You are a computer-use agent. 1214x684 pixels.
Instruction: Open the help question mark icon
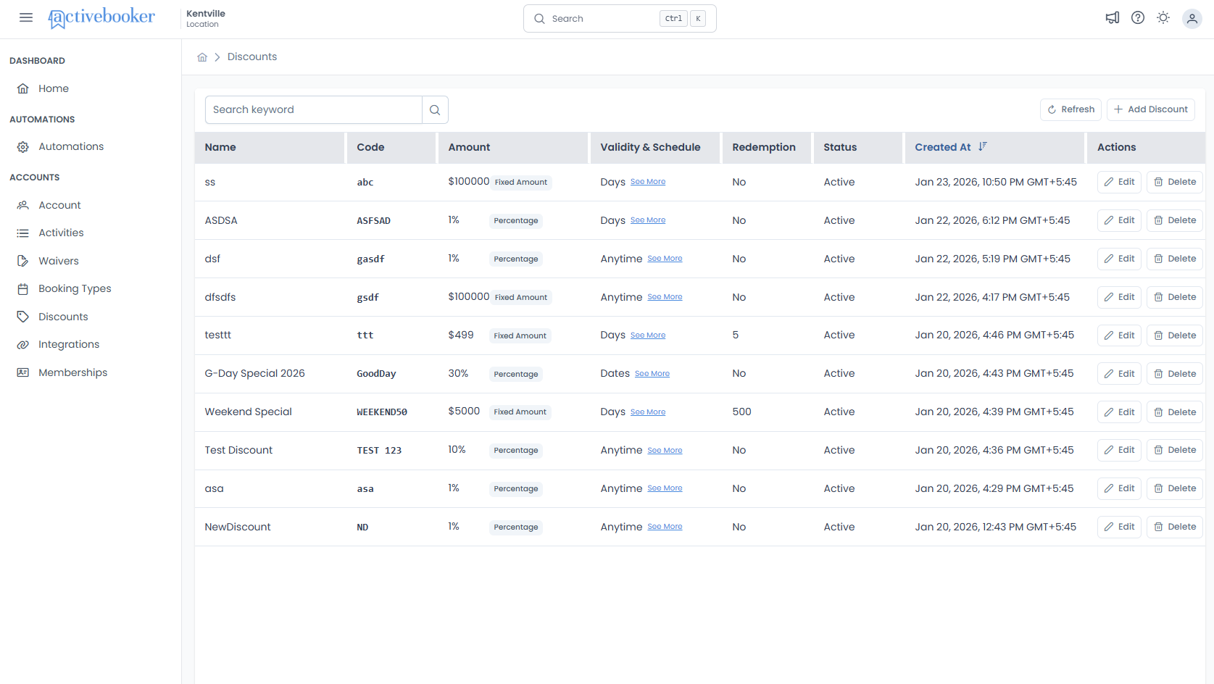tap(1138, 18)
